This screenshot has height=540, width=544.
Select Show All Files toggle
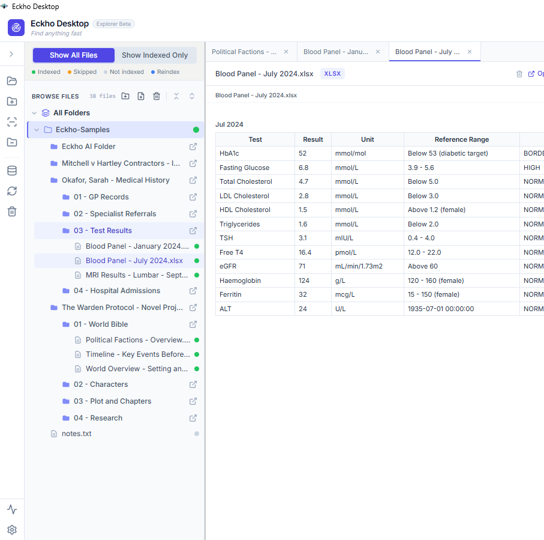[74, 55]
